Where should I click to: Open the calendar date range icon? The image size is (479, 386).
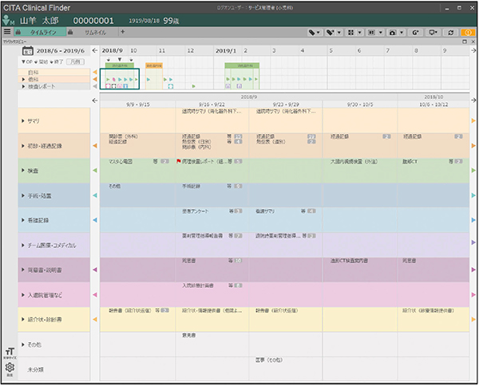click(26, 50)
